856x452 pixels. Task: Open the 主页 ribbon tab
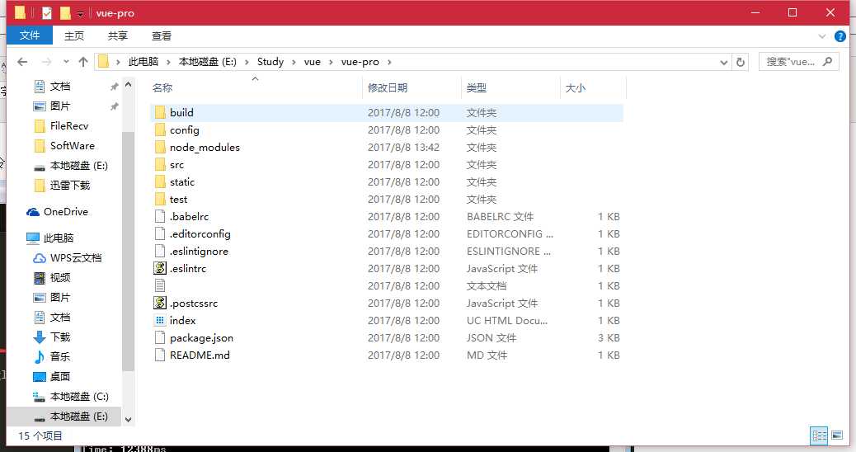(74, 36)
